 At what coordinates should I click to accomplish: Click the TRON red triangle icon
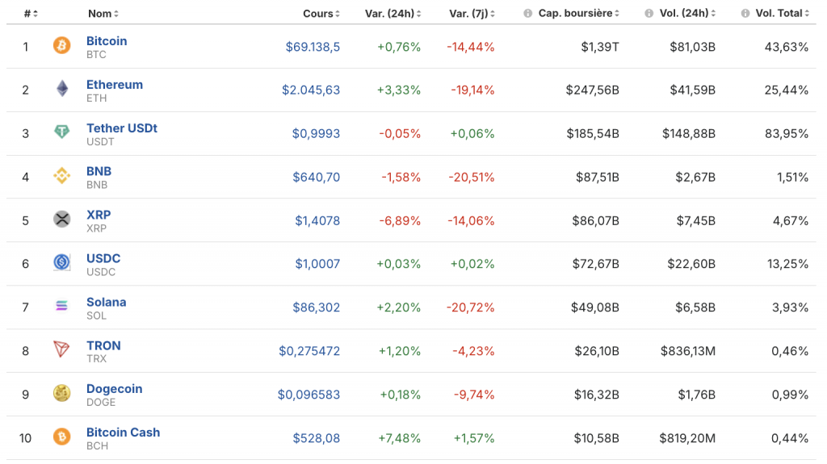[x=62, y=350]
